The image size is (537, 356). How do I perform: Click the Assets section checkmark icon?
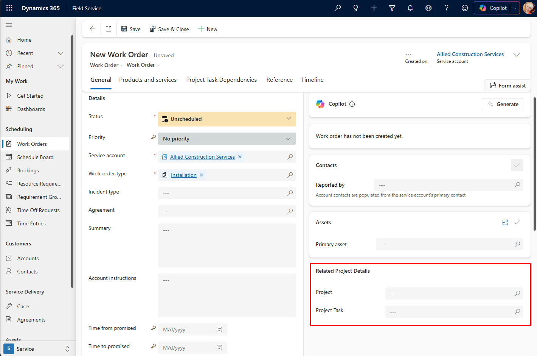(517, 222)
